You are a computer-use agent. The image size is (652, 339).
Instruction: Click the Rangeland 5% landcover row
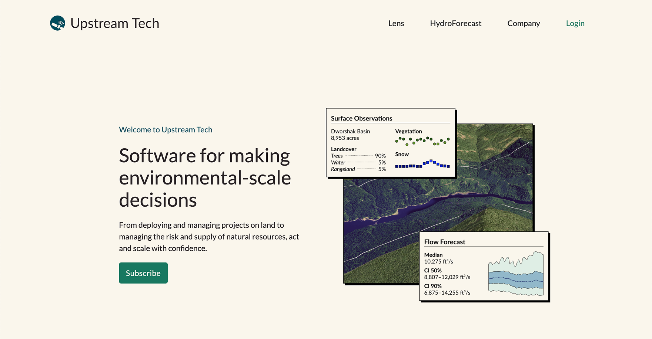tap(358, 169)
